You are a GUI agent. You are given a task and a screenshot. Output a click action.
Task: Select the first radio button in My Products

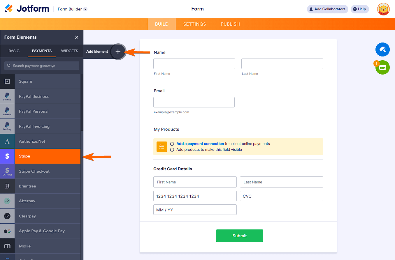coord(172,144)
